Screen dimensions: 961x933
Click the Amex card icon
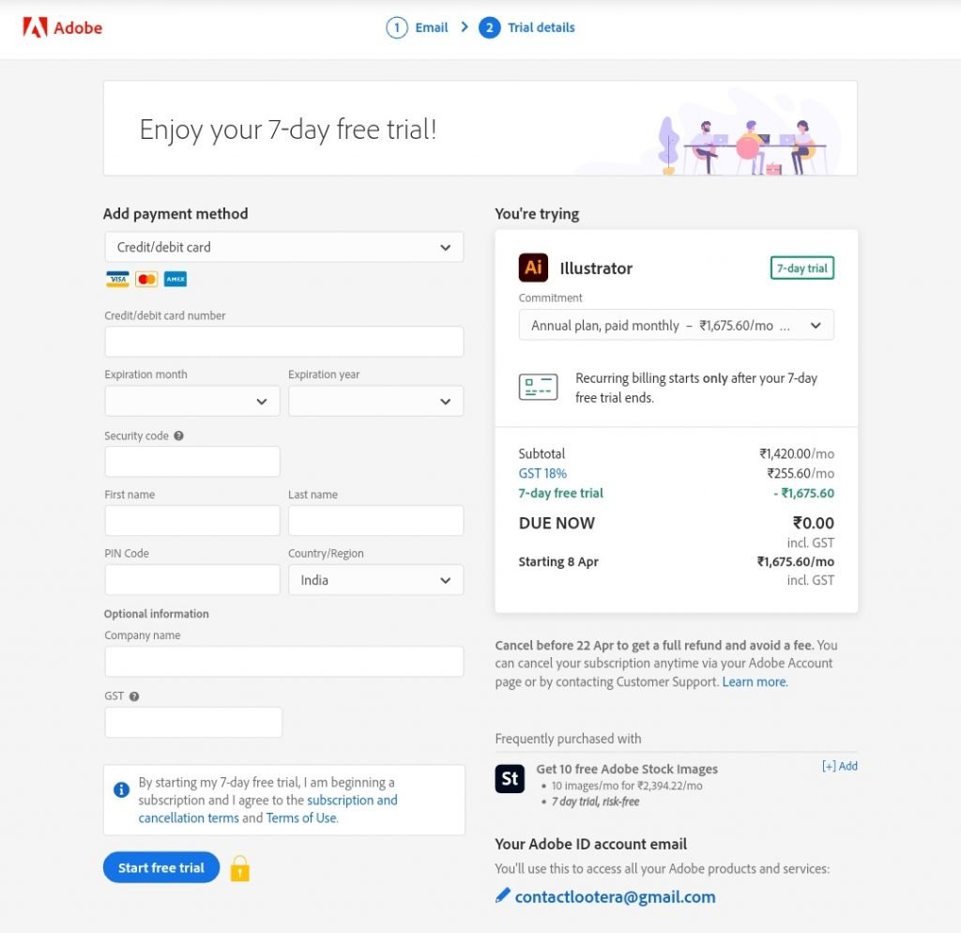[x=175, y=280]
